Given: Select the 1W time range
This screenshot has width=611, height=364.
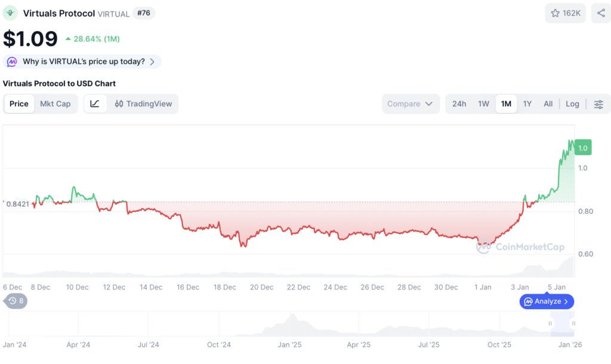Looking at the screenshot, I should (x=483, y=104).
